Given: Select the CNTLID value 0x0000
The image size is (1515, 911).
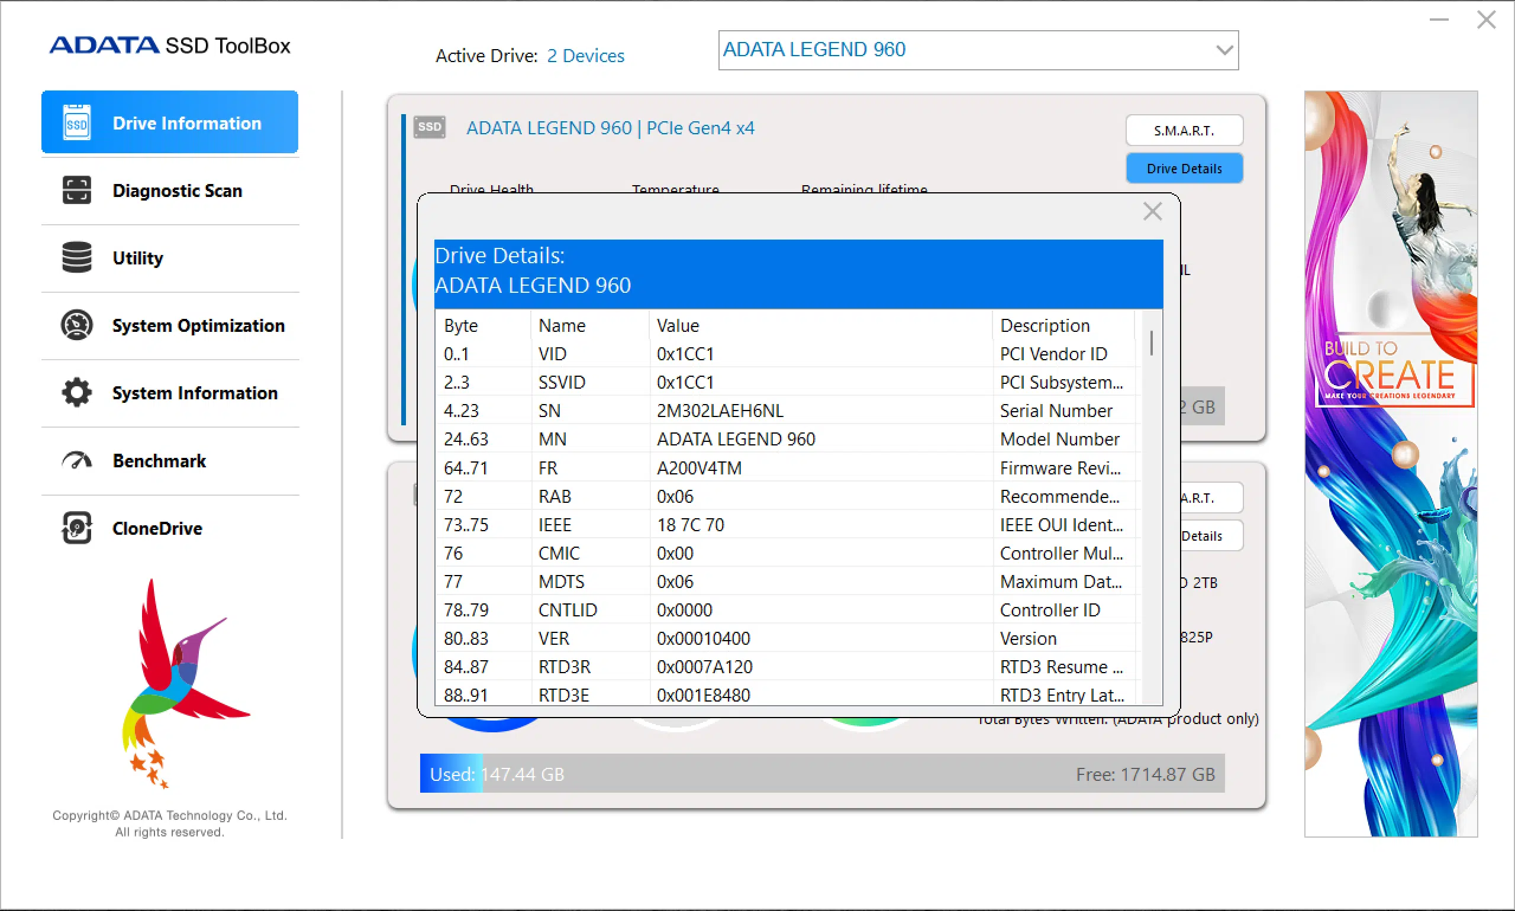Looking at the screenshot, I should [684, 609].
